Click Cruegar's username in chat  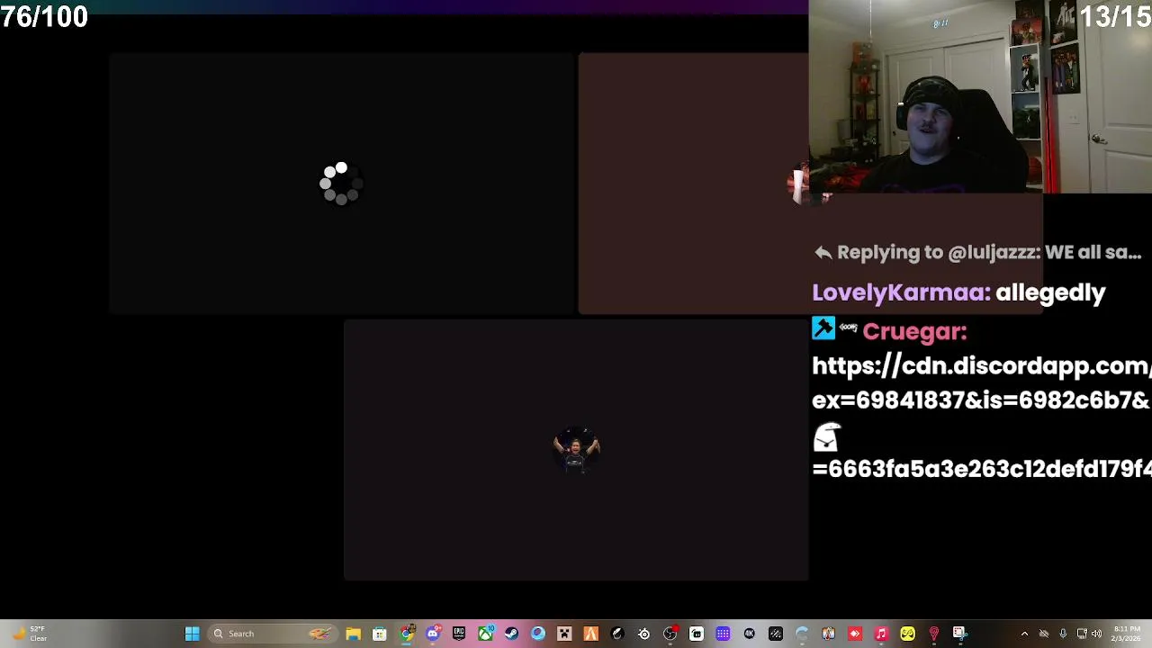point(914,332)
